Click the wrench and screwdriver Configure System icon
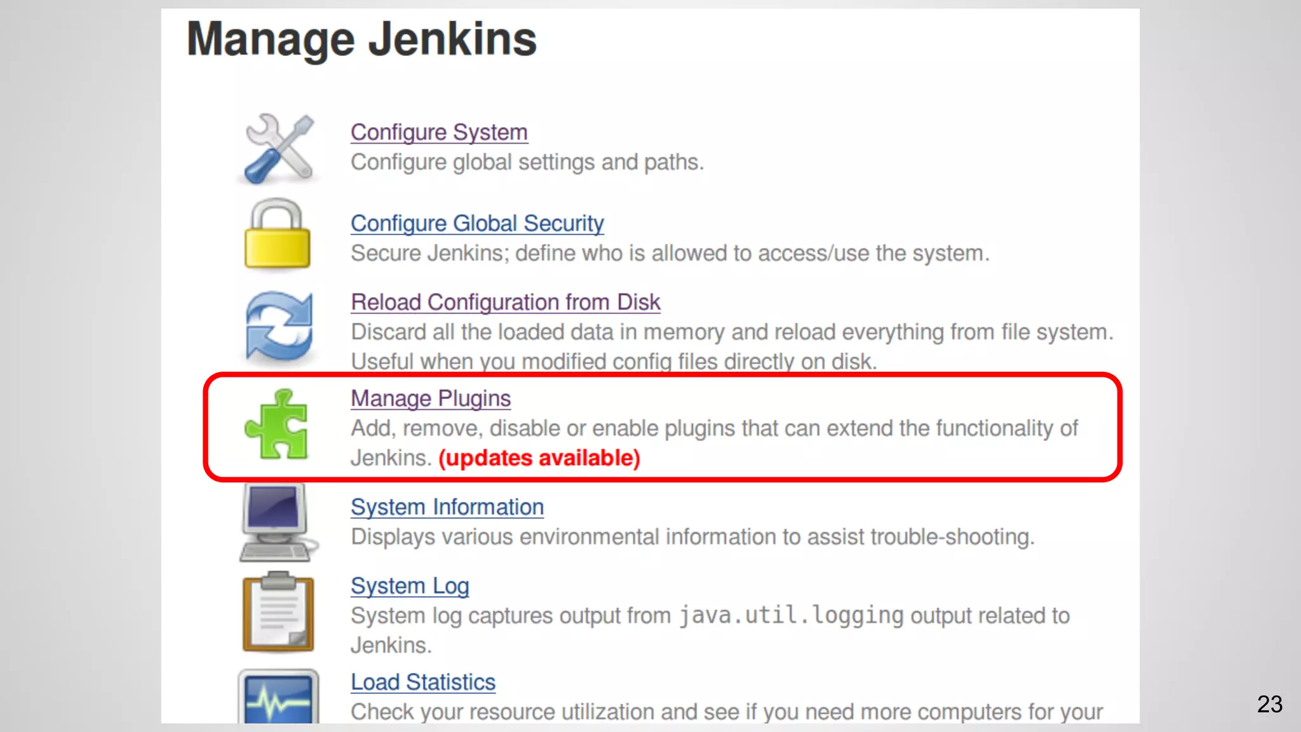Image resolution: width=1301 pixels, height=732 pixels. (x=279, y=149)
